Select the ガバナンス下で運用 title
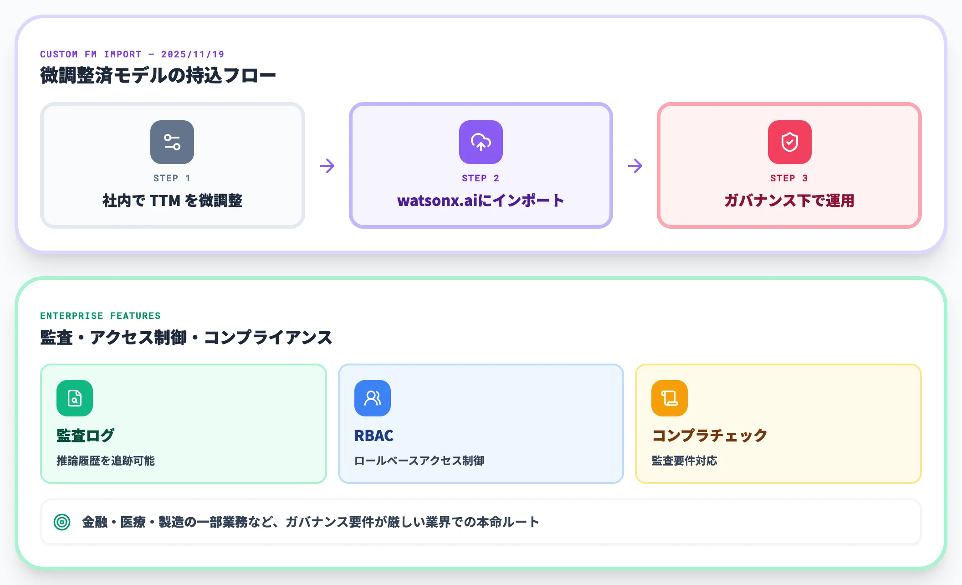Image resolution: width=962 pixels, height=585 pixels. [789, 200]
